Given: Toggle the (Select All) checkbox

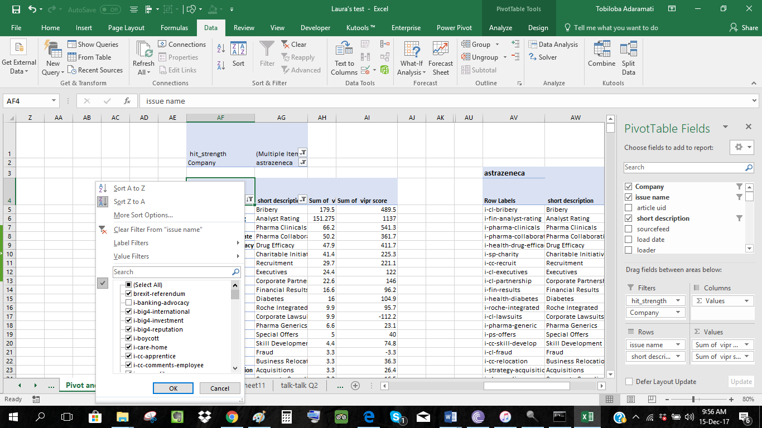Looking at the screenshot, I should click(129, 285).
